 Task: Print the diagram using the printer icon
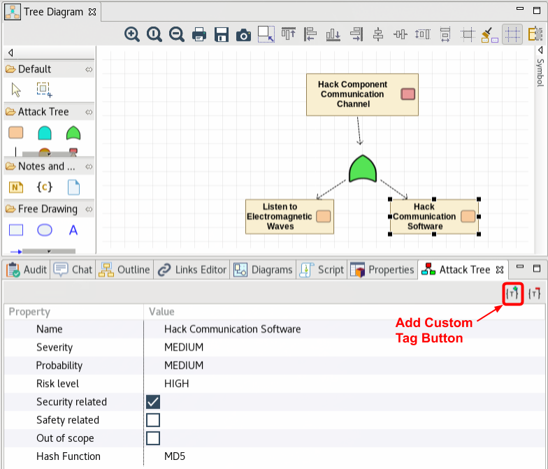click(x=199, y=34)
